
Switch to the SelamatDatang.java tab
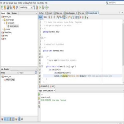click(x=71, y=13)
